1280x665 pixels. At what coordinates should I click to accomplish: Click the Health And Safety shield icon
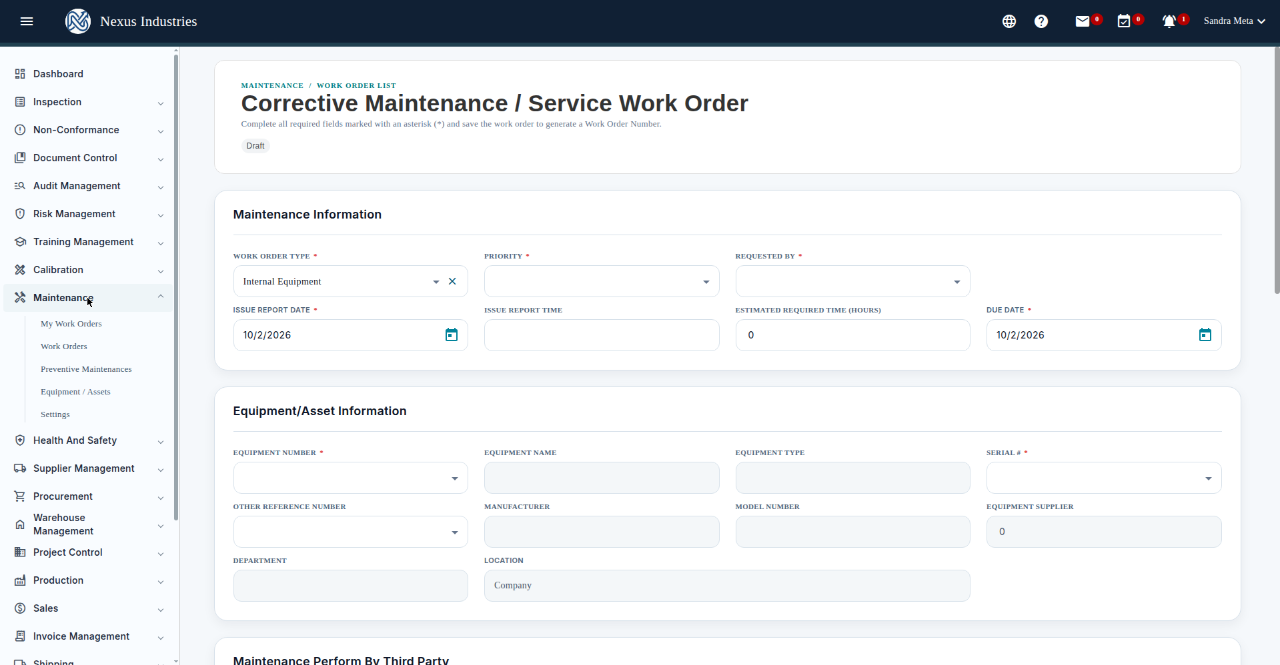point(20,440)
